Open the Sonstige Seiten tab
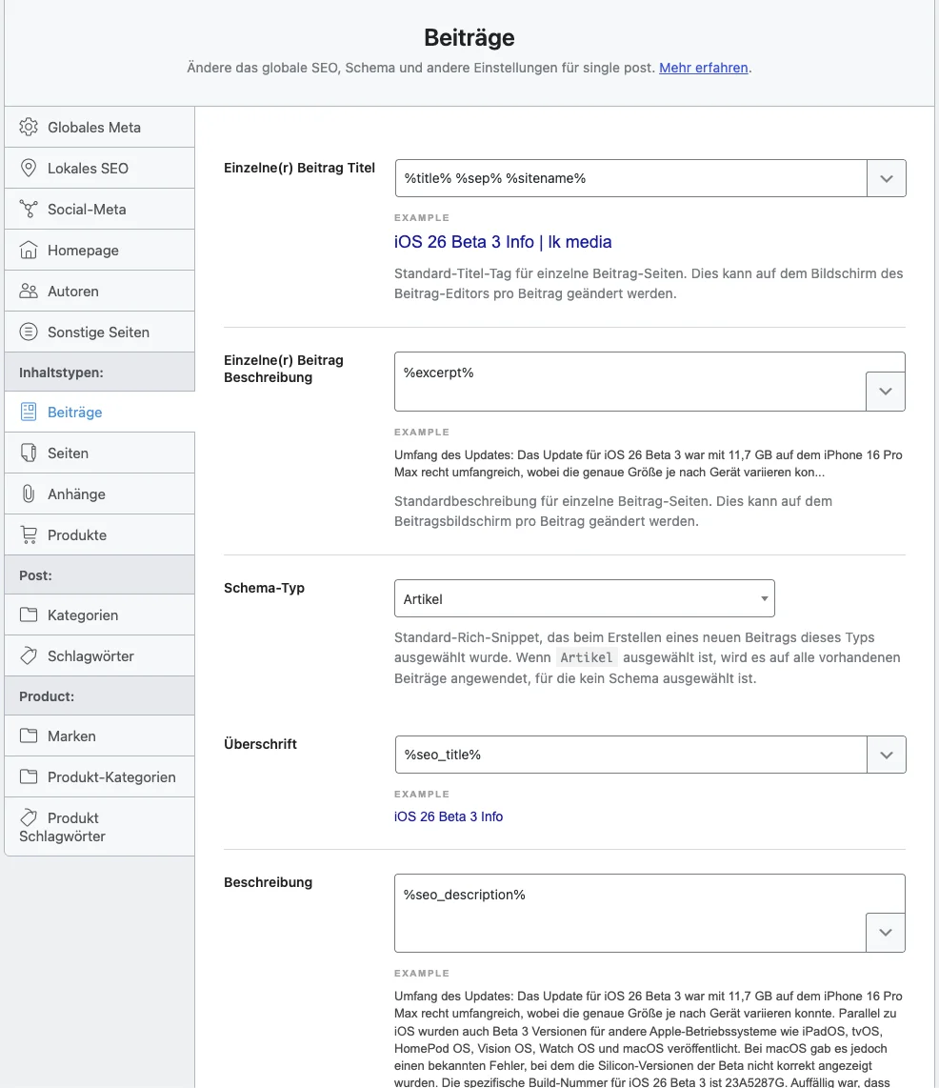Image resolution: width=939 pixels, height=1088 pixels. coord(98,332)
